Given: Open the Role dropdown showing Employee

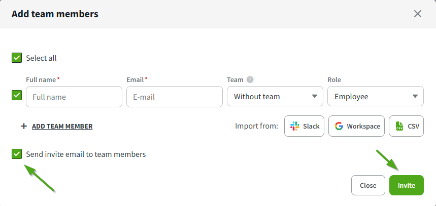Looking at the screenshot, I should point(375,96).
